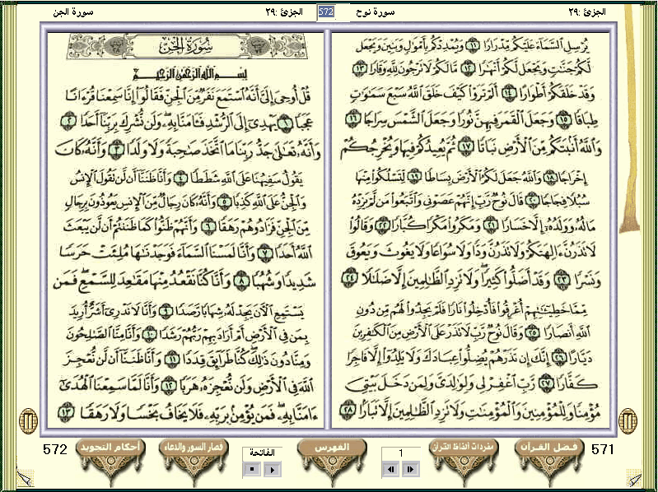Screen dimensions: 658x492
Task: Go to previous track with rewind button
Action: 390,469
